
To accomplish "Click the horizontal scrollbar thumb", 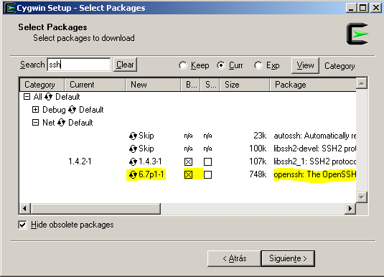I will [x=95, y=208].
